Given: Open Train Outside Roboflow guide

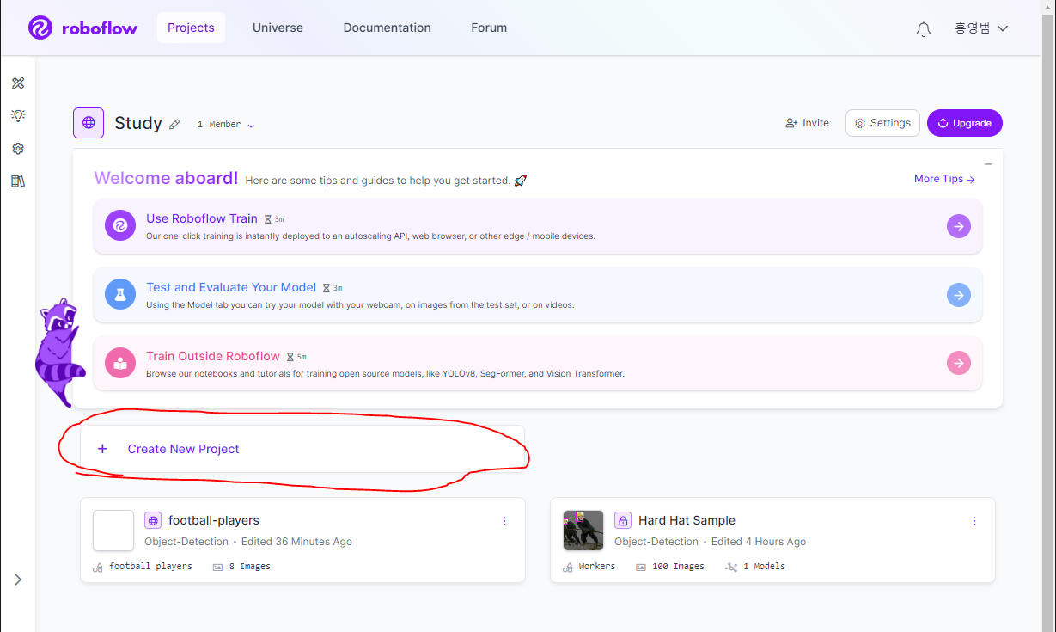Looking at the screenshot, I should [213, 356].
